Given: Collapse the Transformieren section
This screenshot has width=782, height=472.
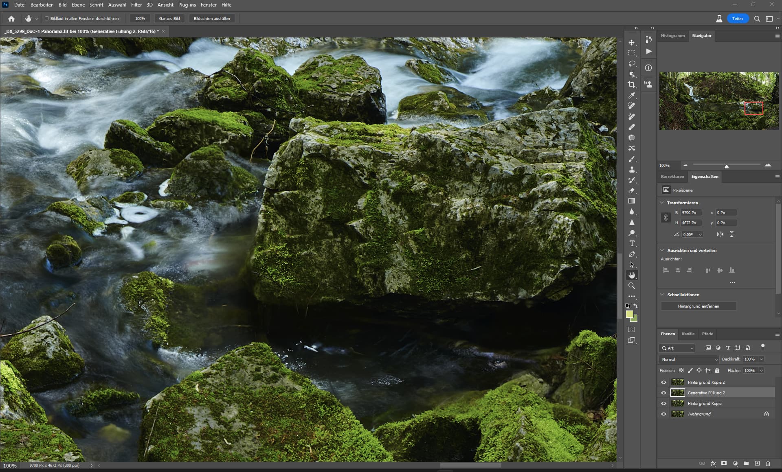Looking at the screenshot, I should pos(662,203).
